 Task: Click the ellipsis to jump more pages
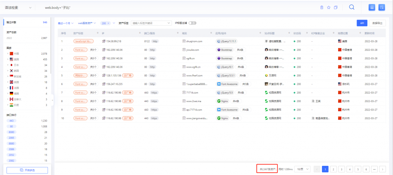374,169
